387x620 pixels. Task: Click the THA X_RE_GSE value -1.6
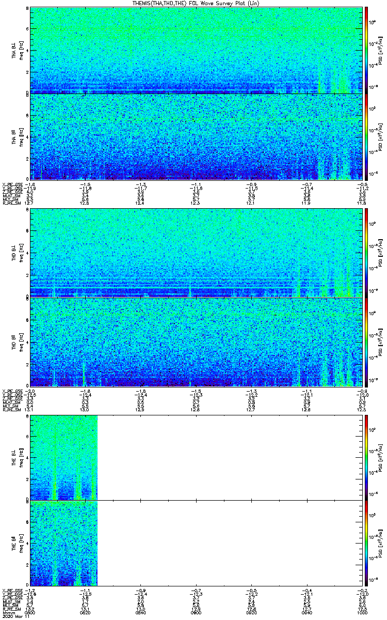click(30, 184)
